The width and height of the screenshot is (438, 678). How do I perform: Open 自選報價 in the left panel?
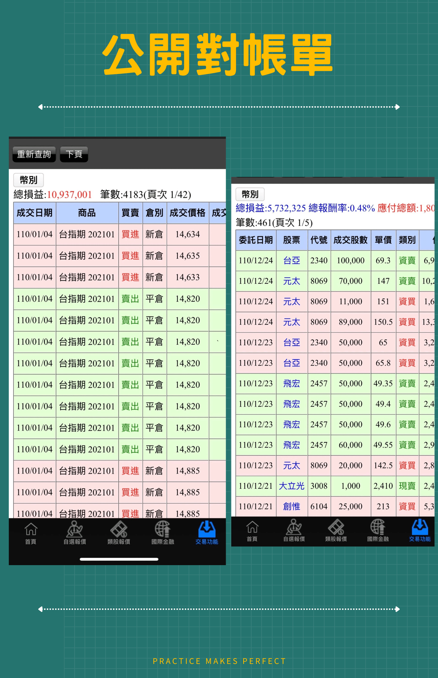(75, 533)
